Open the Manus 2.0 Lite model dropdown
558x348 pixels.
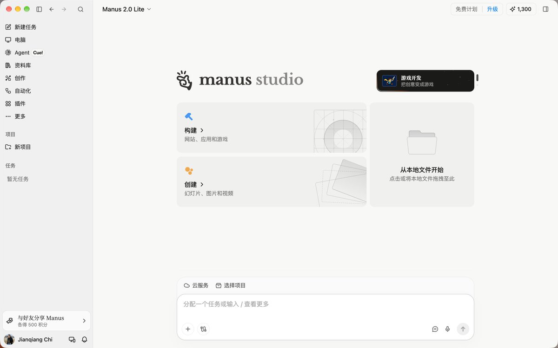click(126, 9)
